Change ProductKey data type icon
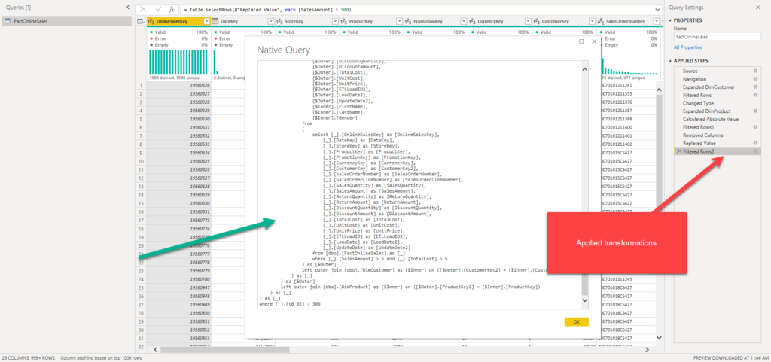Viewport: 771px width, 362px height. pos(343,22)
